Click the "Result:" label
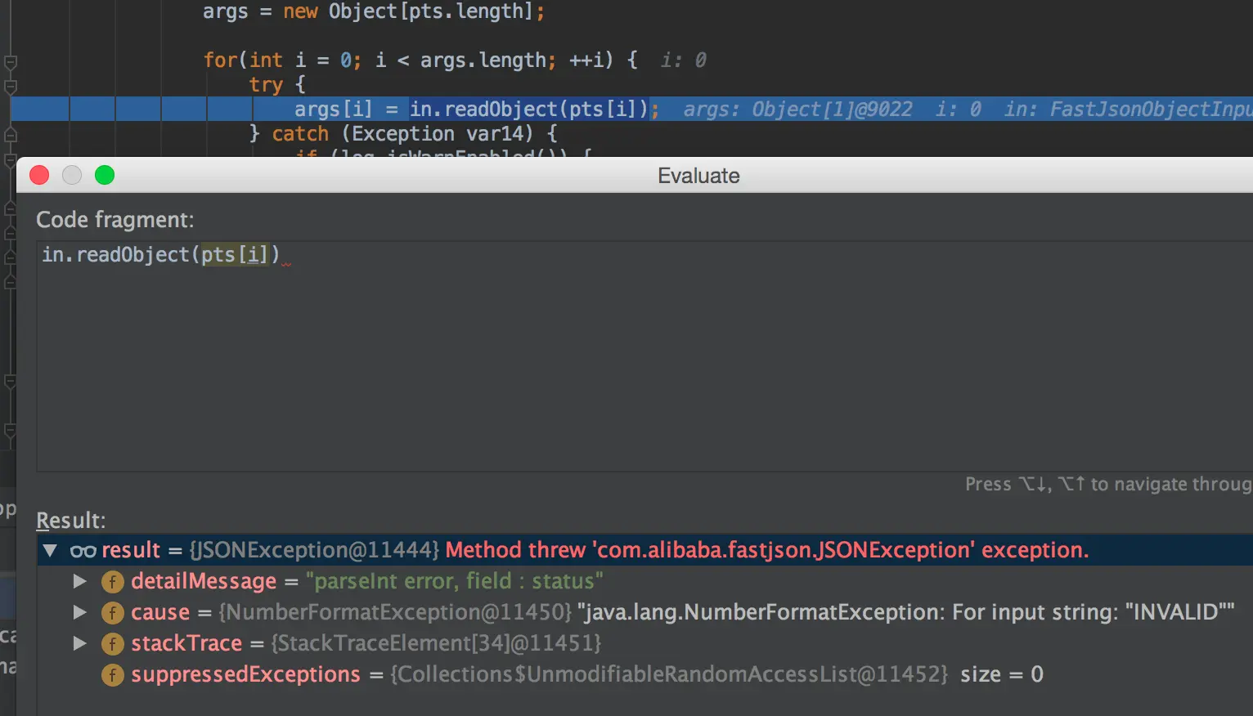 [x=71, y=521]
